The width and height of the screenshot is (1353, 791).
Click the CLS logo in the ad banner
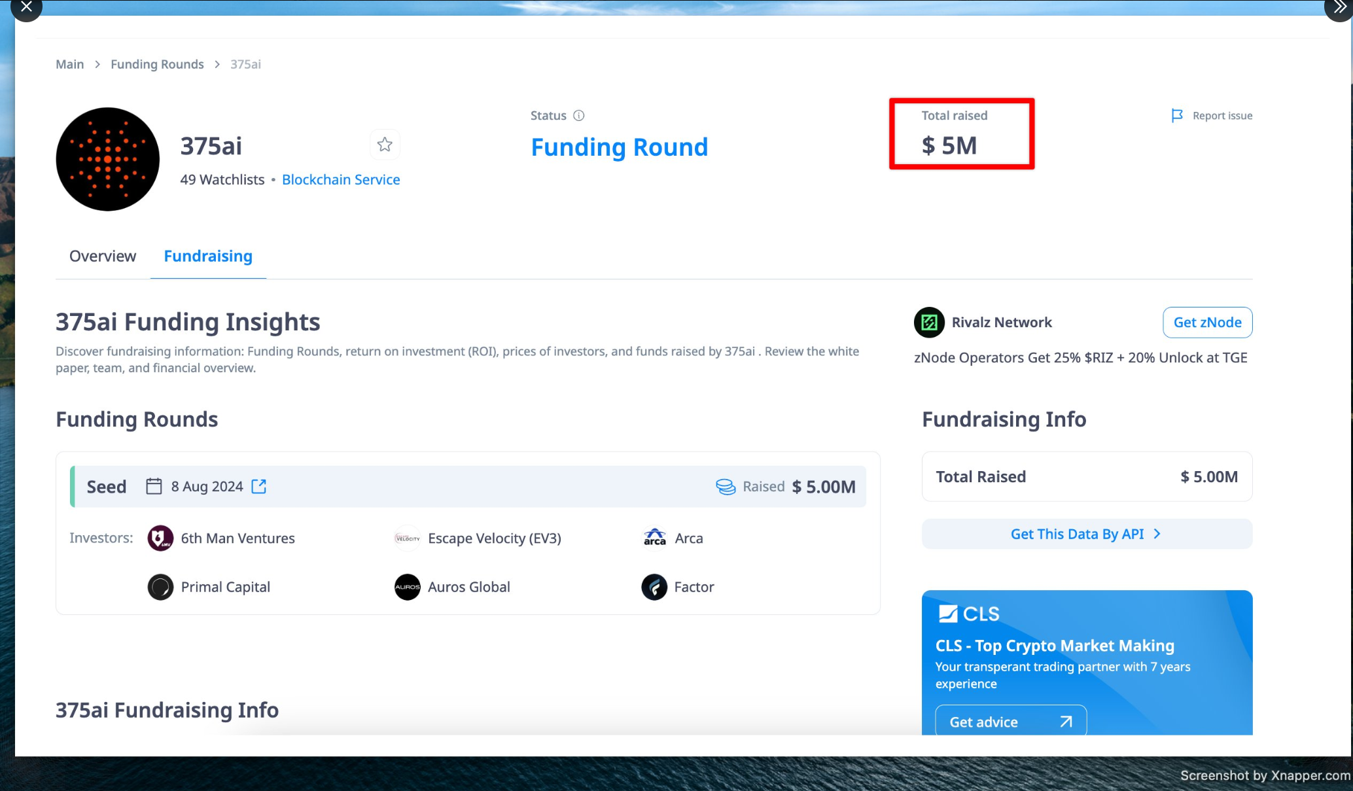coord(969,614)
